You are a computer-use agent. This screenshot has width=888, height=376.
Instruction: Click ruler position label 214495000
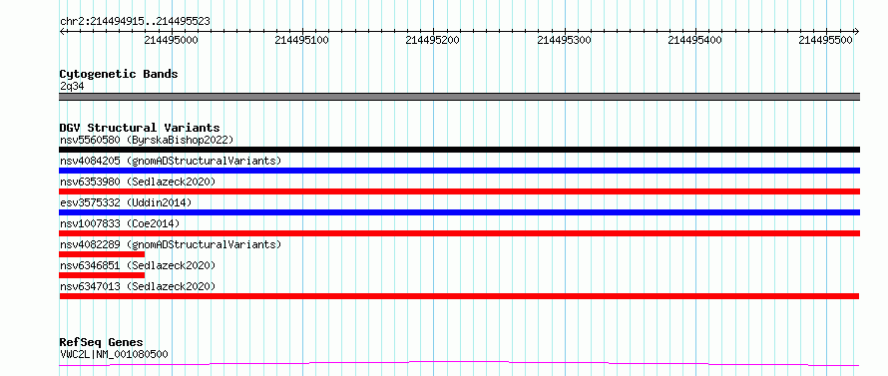[171, 40]
